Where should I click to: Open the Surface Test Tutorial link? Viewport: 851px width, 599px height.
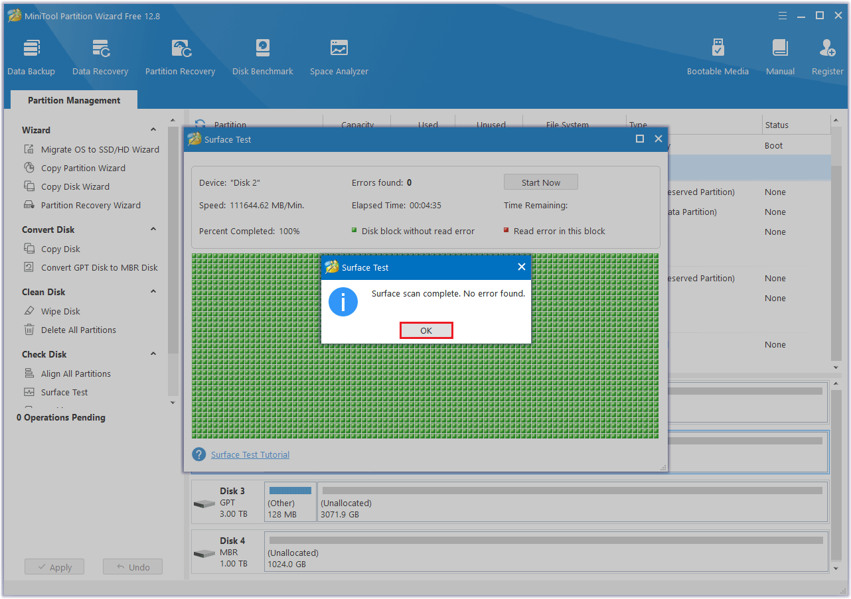coord(250,454)
